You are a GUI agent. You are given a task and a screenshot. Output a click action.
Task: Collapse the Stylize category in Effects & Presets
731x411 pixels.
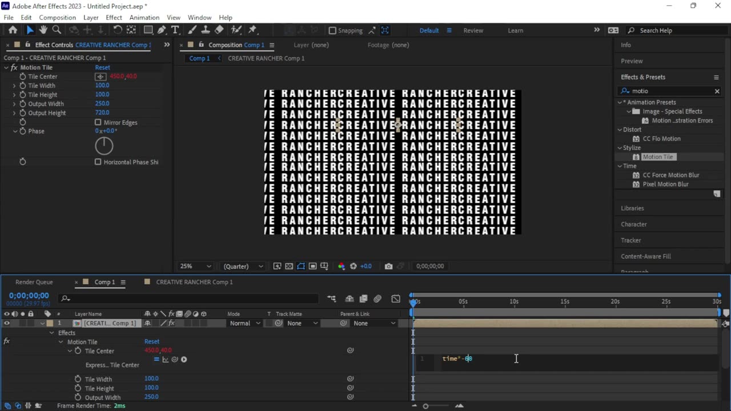[x=620, y=148]
